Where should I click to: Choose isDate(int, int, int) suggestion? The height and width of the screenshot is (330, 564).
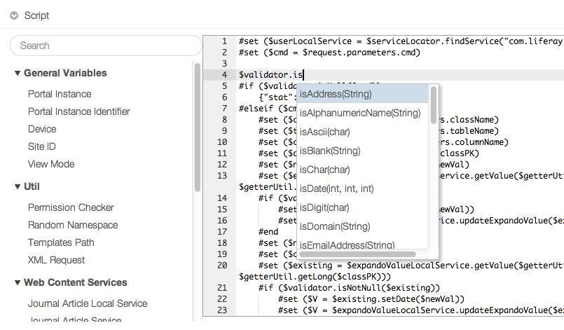(337, 188)
